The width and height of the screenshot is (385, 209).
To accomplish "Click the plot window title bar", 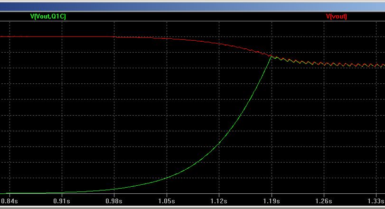I will coord(193,7).
